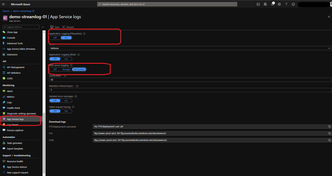Focus the Azure global search box
Screen dimensions: 332x176
point(167,4)
